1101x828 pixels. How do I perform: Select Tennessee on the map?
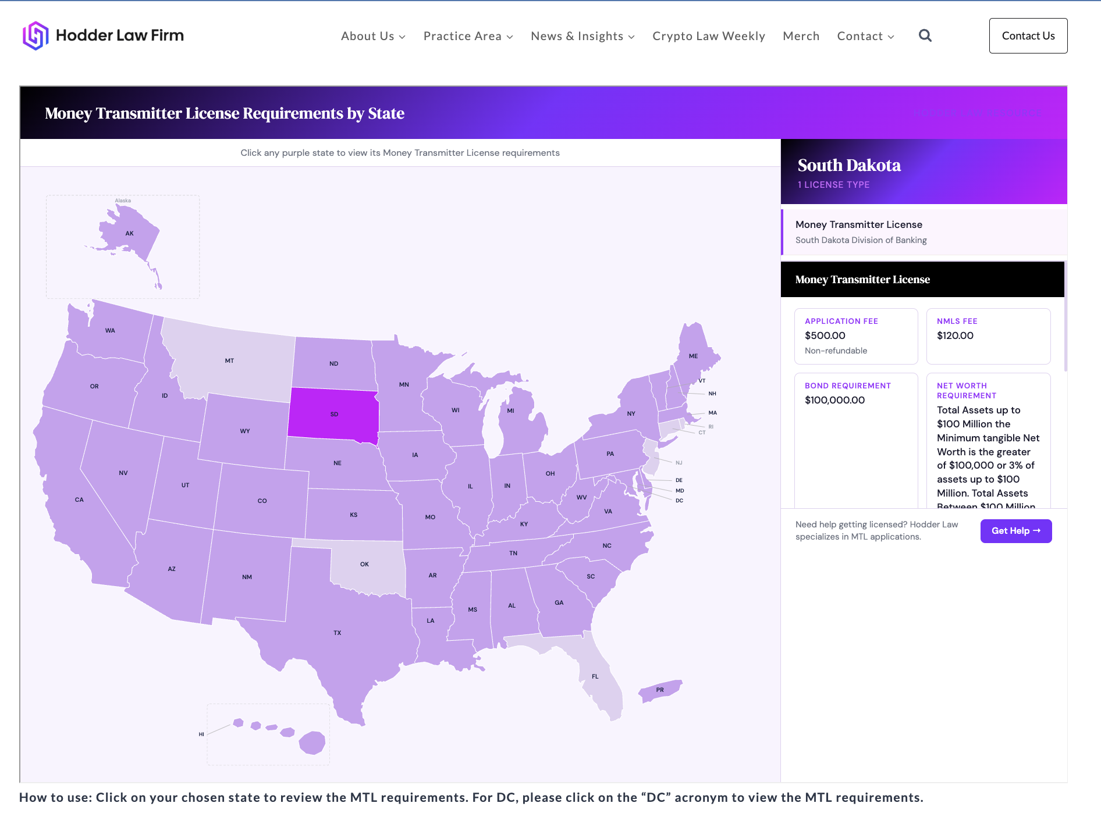pyautogui.click(x=513, y=553)
